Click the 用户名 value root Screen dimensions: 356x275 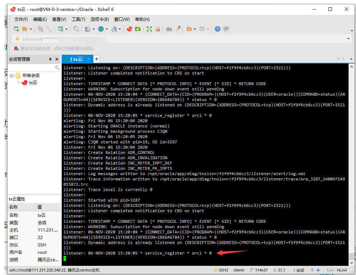(x=42, y=252)
